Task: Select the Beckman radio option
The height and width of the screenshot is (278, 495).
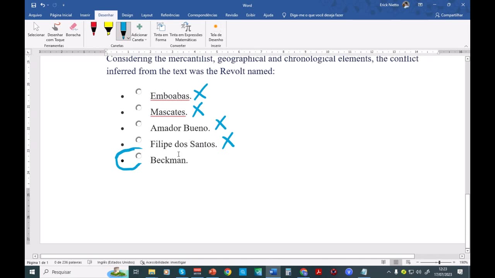Action: point(138,156)
